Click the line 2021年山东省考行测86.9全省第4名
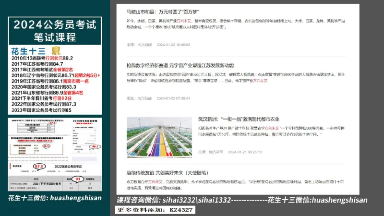 tap(47, 93)
